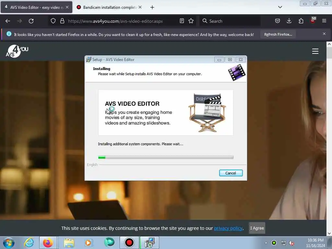The width and height of the screenshot is (332, 249).
Task: Open the taskbar clock and date
Action: point(315,243)
